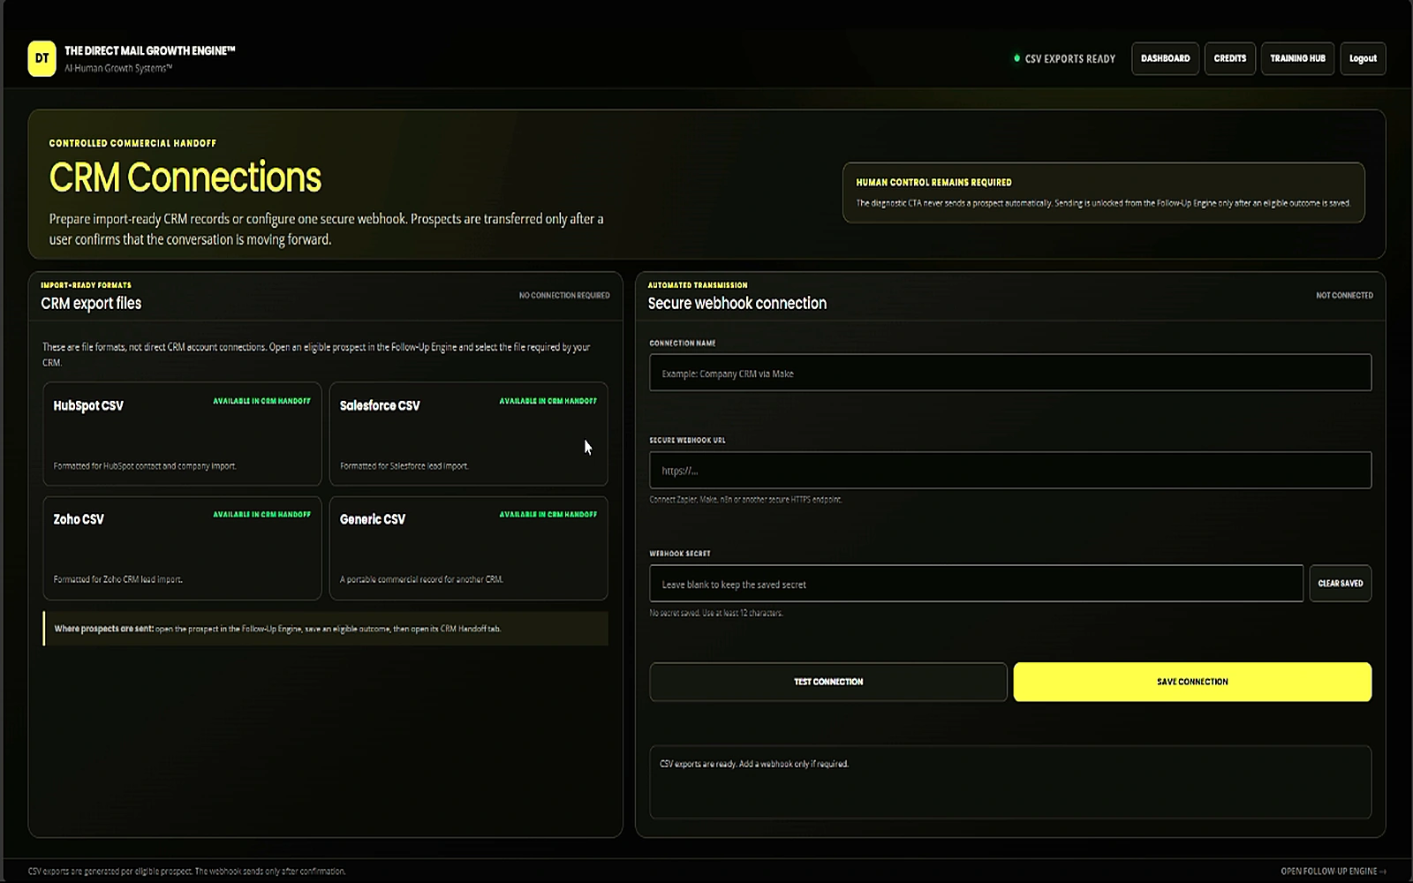Click the 'Connect Zapier, Make, n8n' hint text
1413x883 pixels.
pyautogui.click(x=745, y=500)
